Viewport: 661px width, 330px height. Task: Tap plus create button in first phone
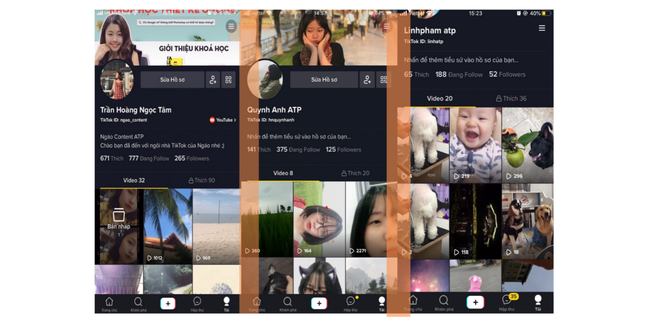168,303
